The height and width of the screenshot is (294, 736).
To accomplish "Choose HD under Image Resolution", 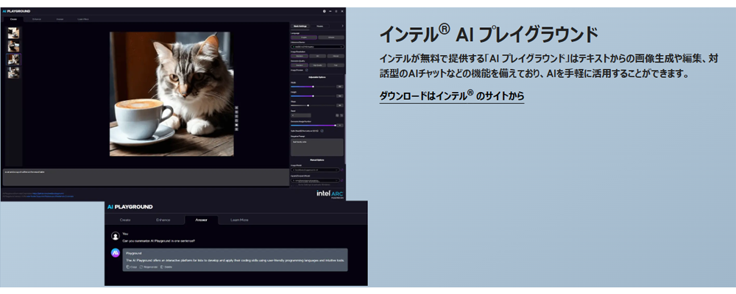I will pyautogui.click(x=317, y=56).
